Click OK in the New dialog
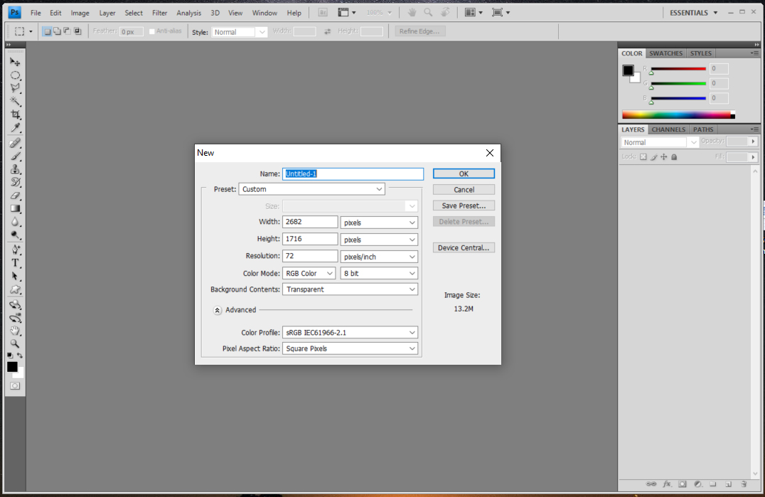The height and width of the screenshot is (497, 765). 464,173
